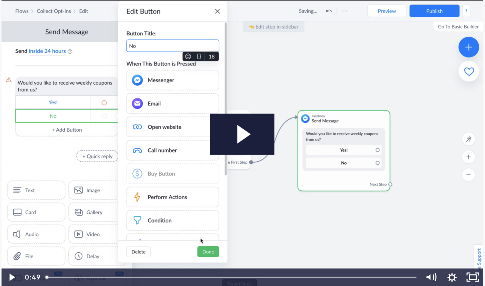Click the No button connector circle in sidebar
This screenshot has height=286, width=485.
[x=104, y=116]
